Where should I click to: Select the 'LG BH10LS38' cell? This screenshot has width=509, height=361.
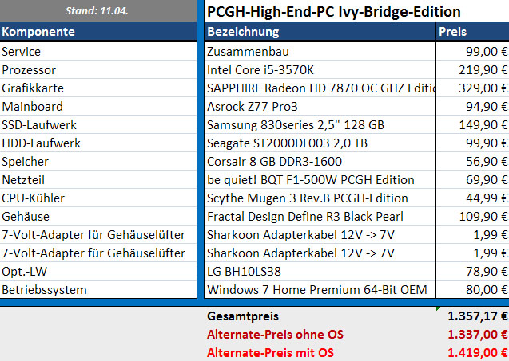coord(320,271)
